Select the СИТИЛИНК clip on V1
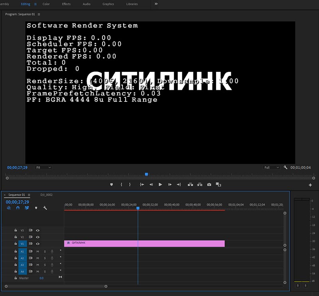319x296 pixels. point(144,244)
